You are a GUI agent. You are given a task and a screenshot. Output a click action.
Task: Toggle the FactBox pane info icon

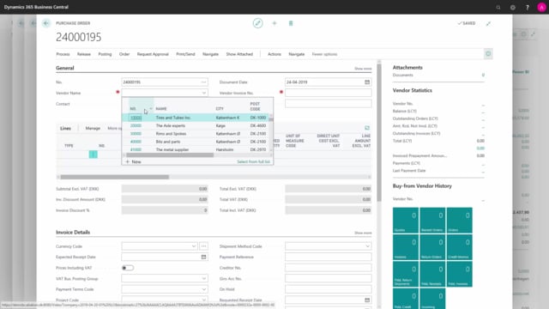(x=488, y=54)
